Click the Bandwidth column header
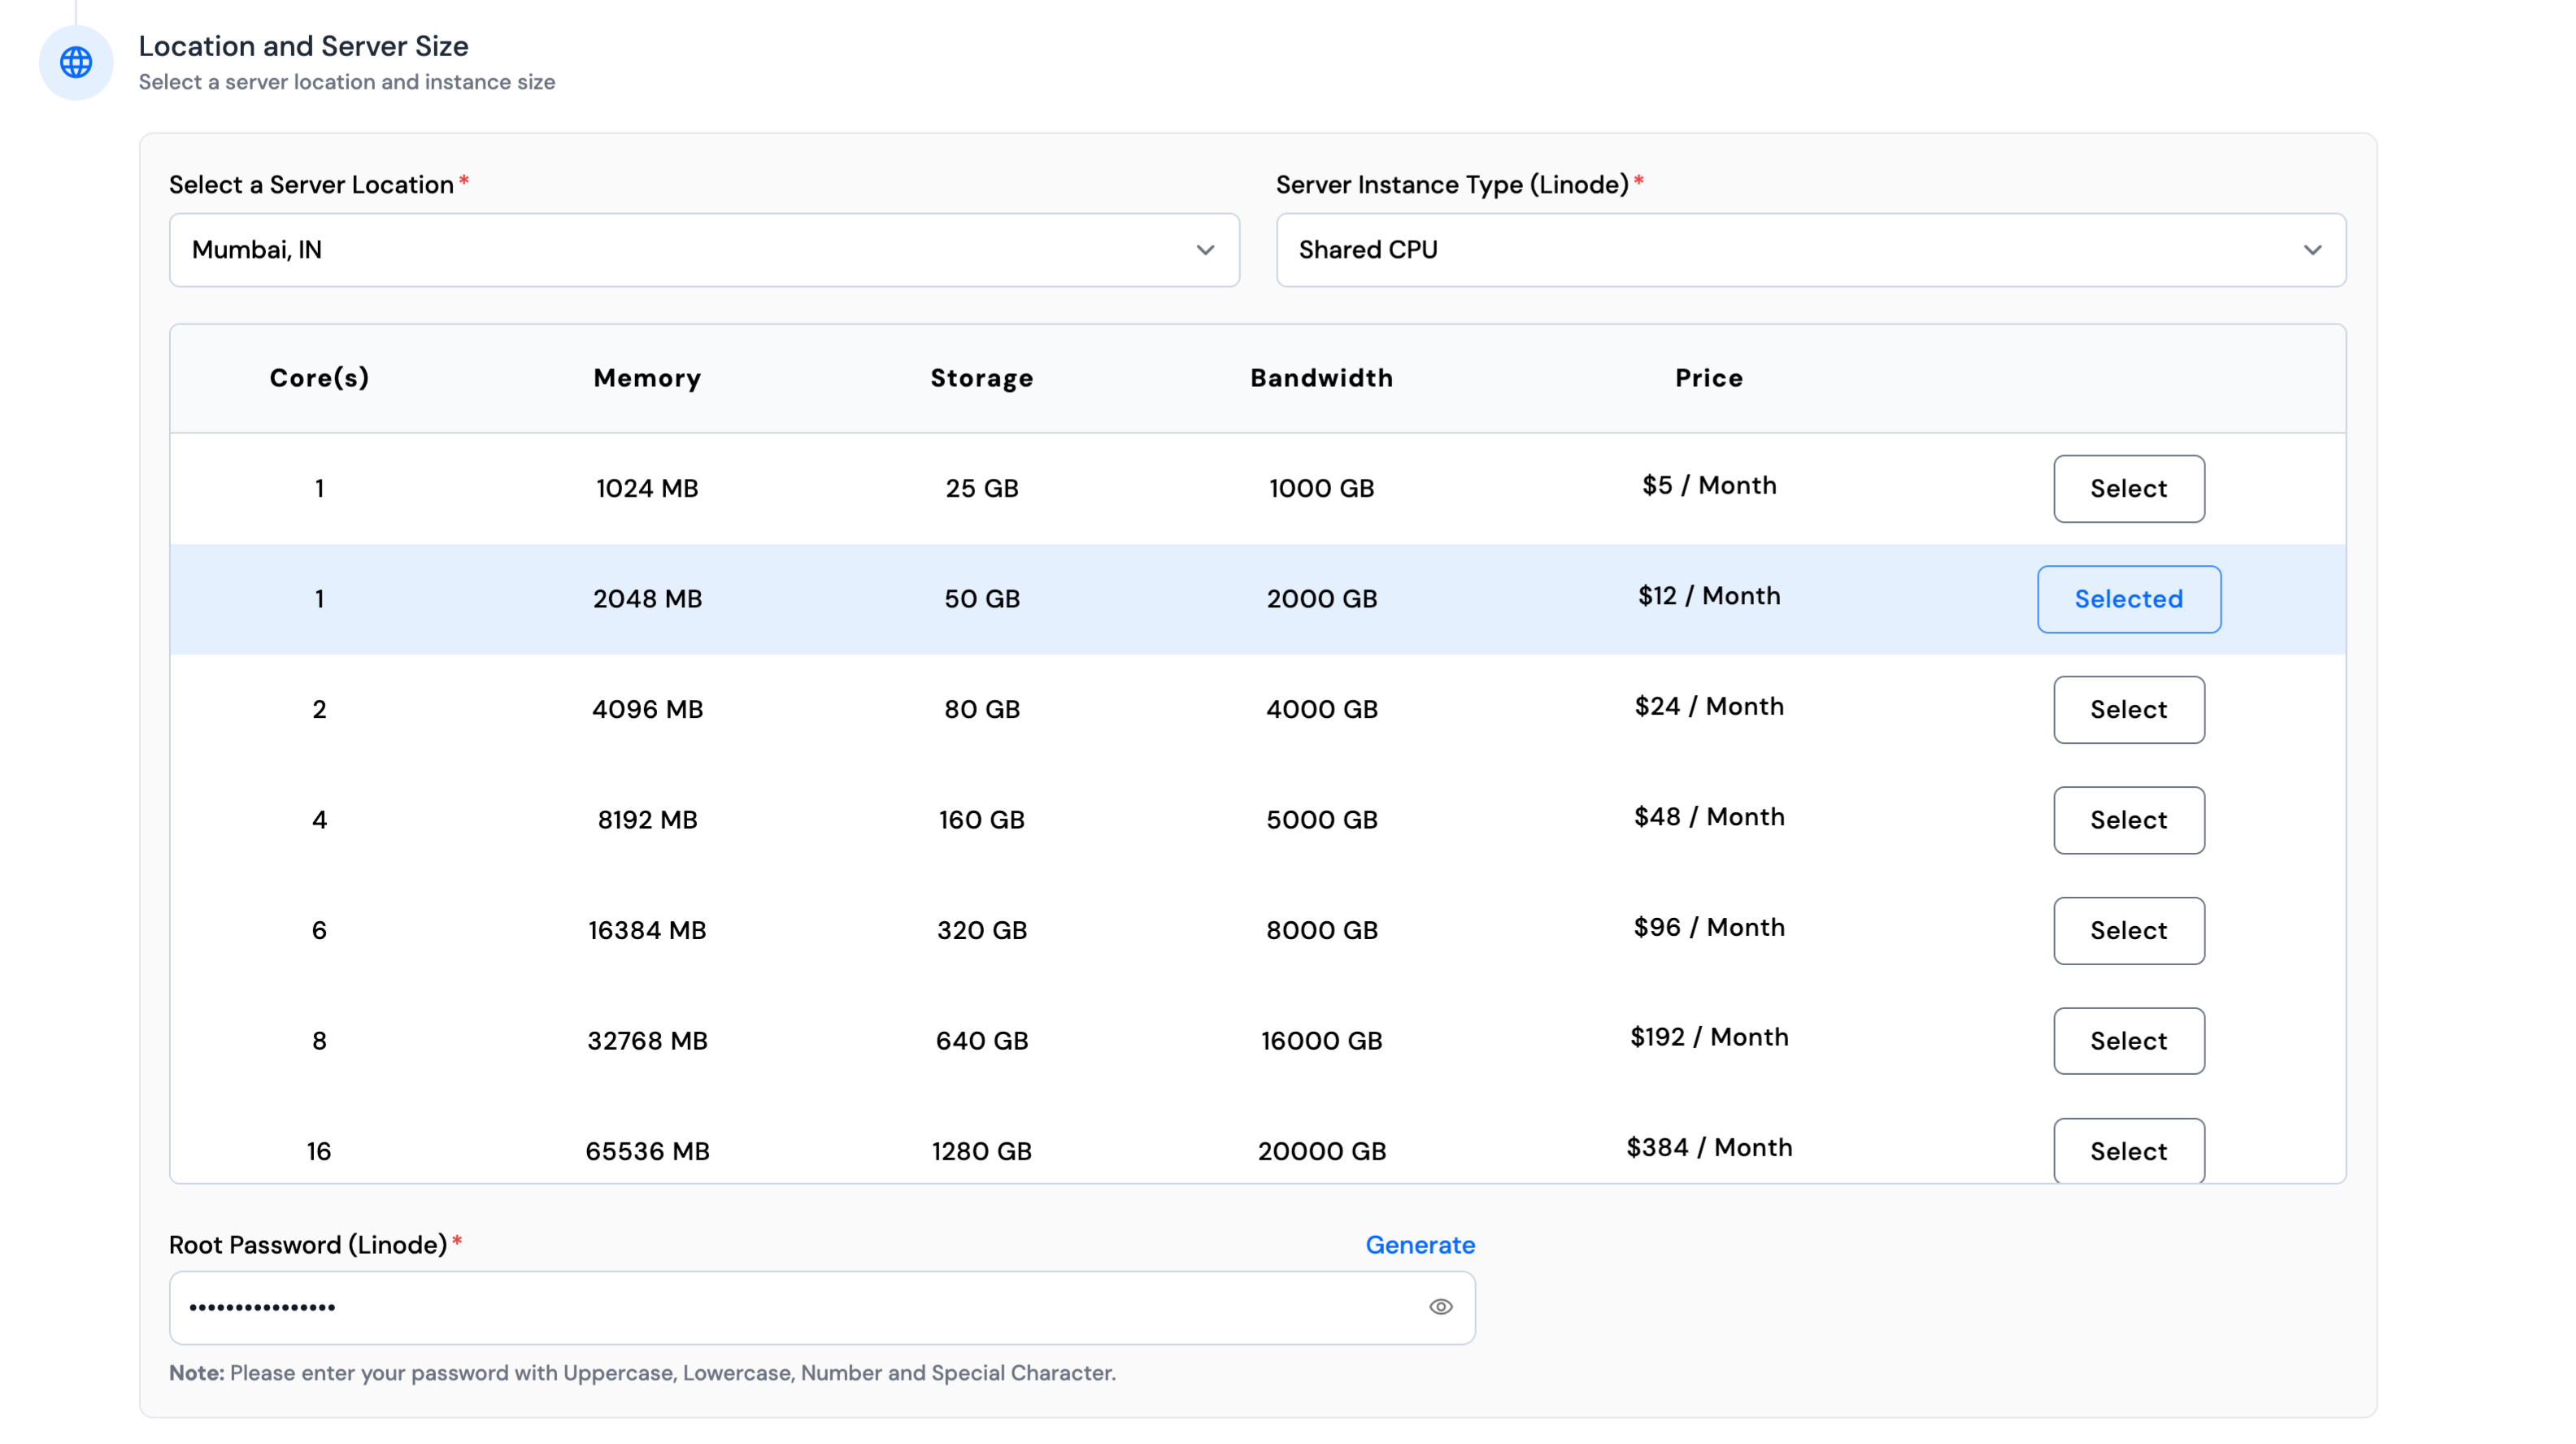The width and height of the screenshot is (2576, 1444). [x=1321, y=378]
